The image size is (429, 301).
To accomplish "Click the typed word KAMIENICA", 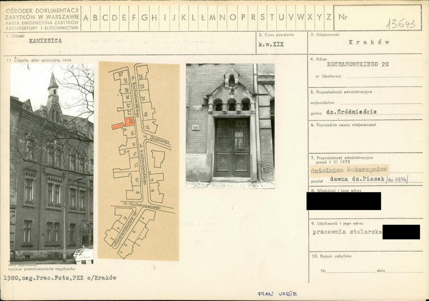I will tap(45, 41).
